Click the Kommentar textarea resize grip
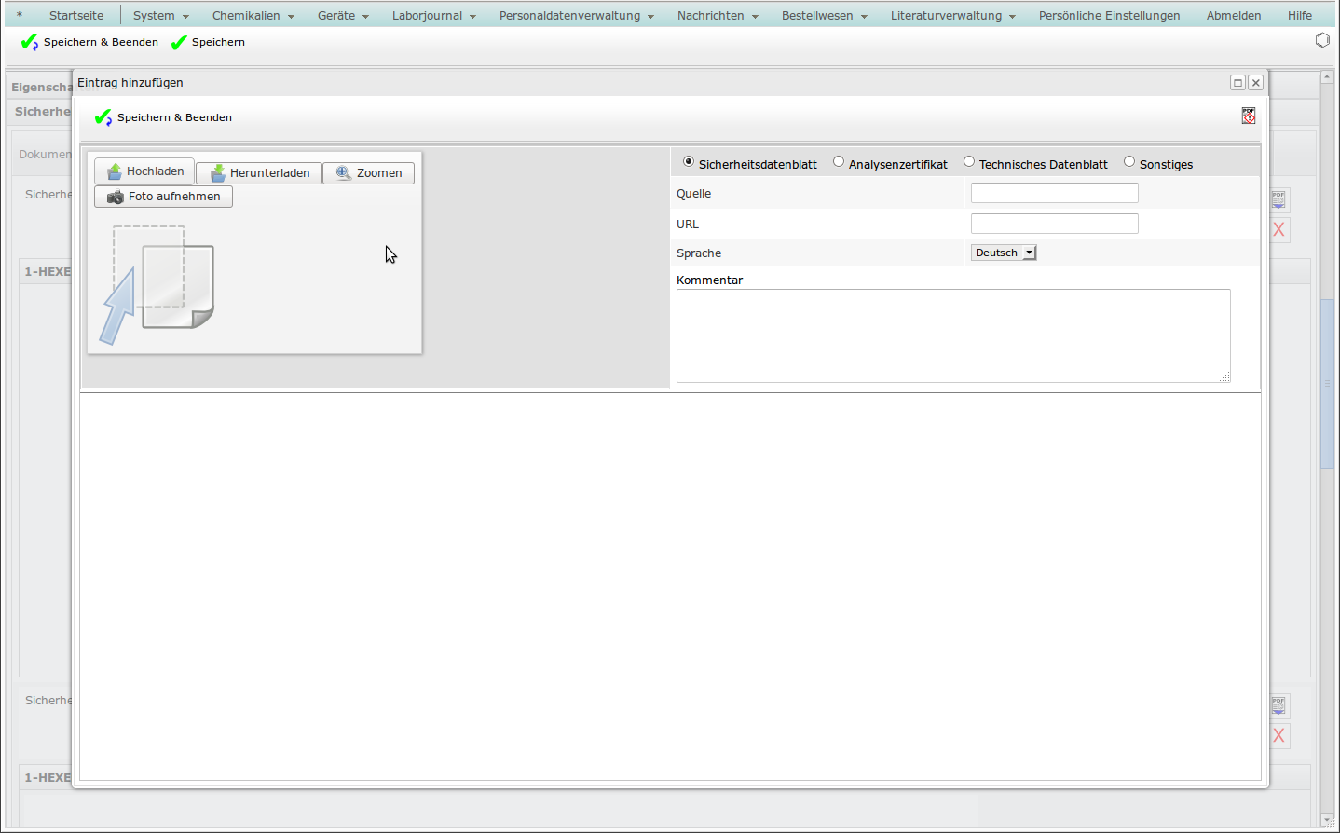Image resolution: width=1340 pixels, height=833 pixels. (1225, 377)
